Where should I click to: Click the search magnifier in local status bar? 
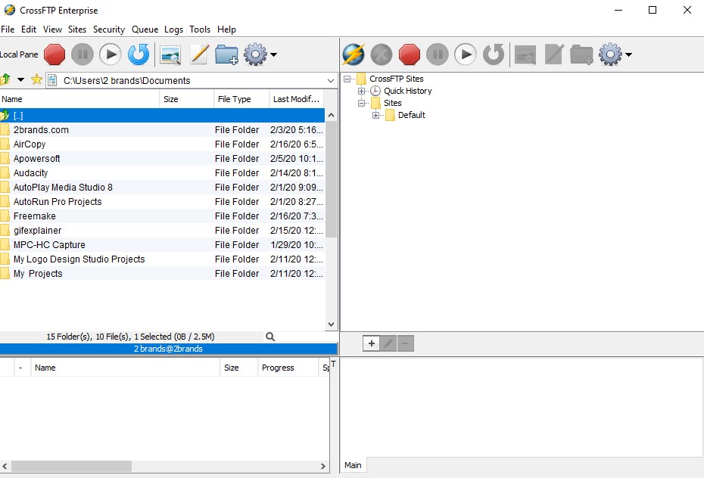coord(270,337)
